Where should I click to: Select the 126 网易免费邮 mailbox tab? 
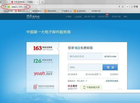click(43, 61)
